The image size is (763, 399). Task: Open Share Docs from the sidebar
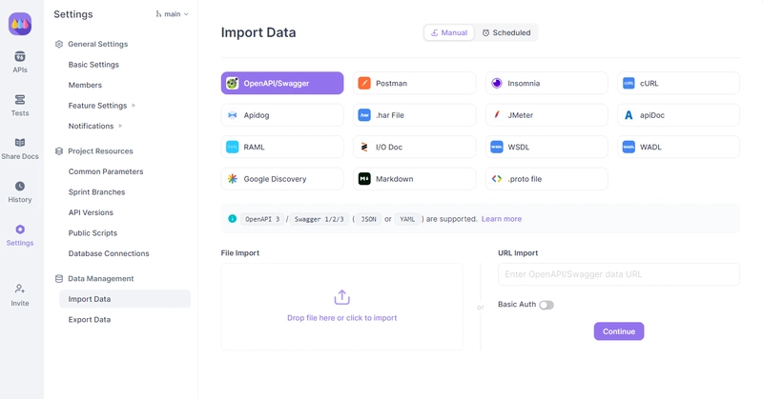tap(20, 143)
